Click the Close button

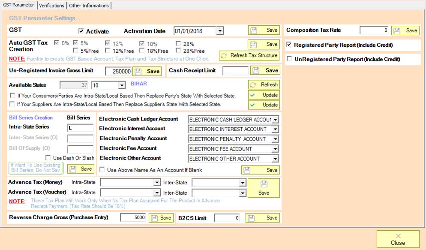pos(398,239)
